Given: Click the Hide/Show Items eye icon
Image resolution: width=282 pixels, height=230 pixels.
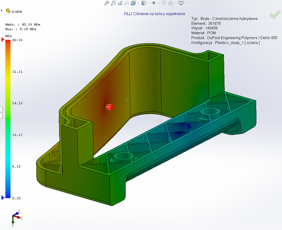Looking at the screenshot, I should click(x=153, y=3).
